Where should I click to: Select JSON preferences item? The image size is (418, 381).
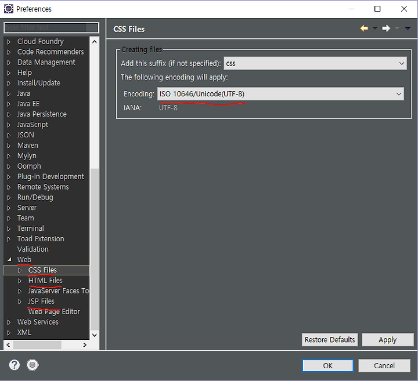tap(26, 135)
